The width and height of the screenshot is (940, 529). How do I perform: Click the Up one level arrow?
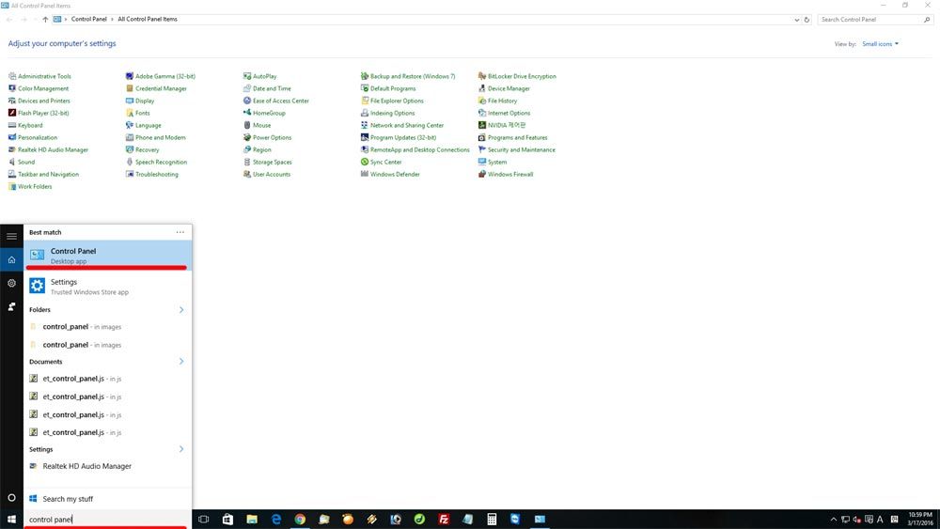[x=45, y=19]
